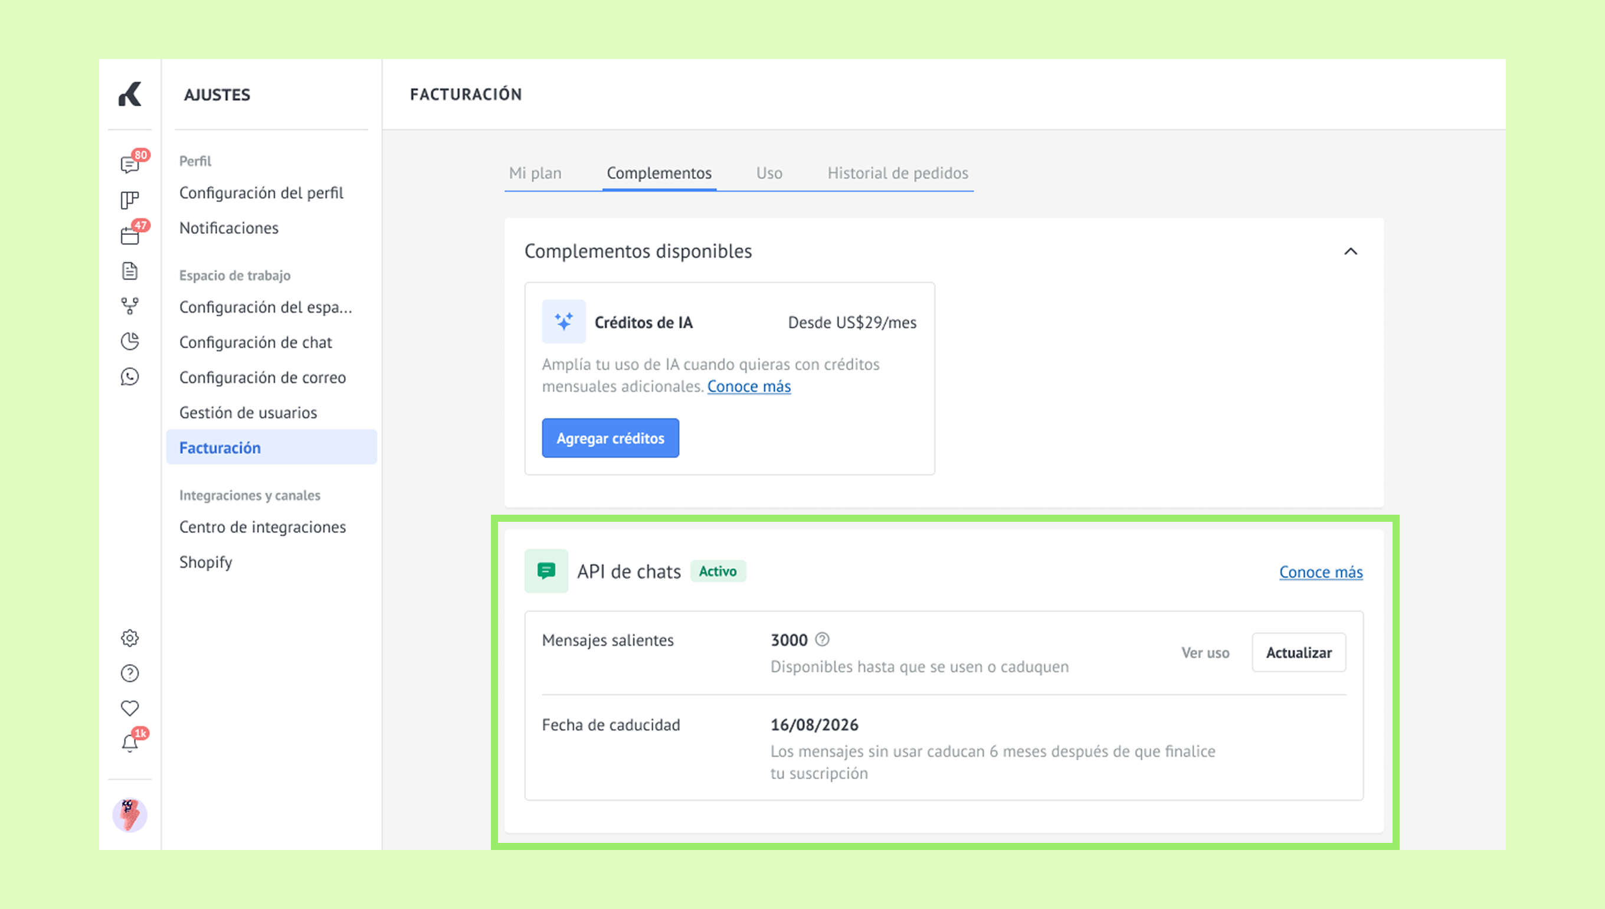Open Configuración de chat

tap(256, 342)
